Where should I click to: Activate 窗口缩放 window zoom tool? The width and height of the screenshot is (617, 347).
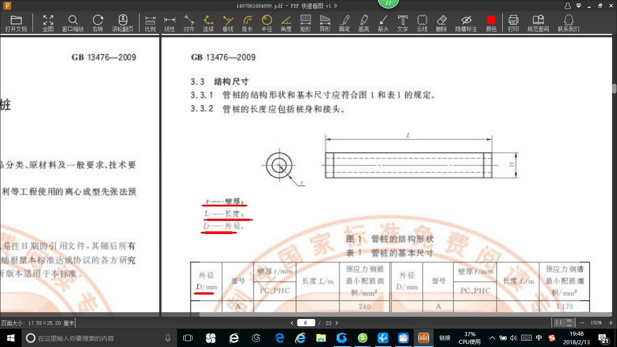pos(73,23)
